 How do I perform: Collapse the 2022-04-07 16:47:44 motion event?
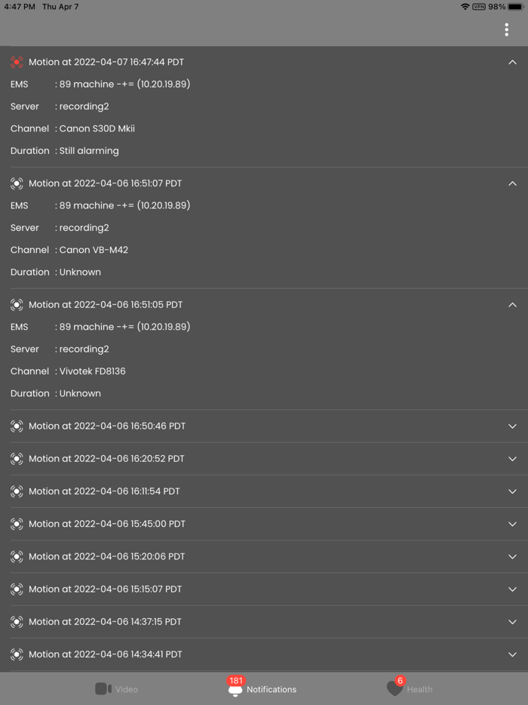click(512, 62)
